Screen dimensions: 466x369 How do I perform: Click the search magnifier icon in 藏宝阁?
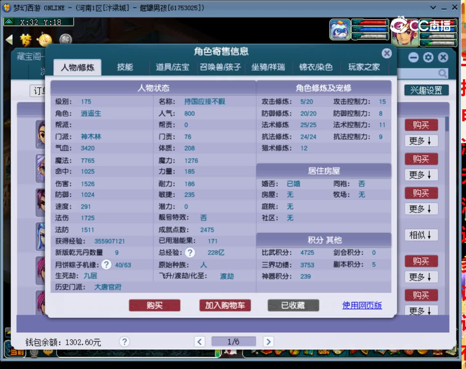click(442, 74)
